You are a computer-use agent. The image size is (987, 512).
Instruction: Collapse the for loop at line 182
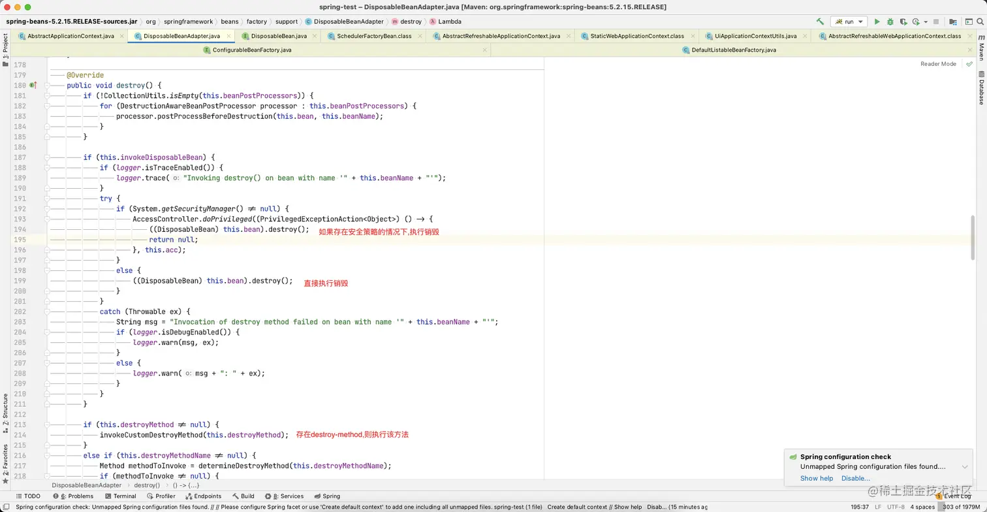point(47,106)
